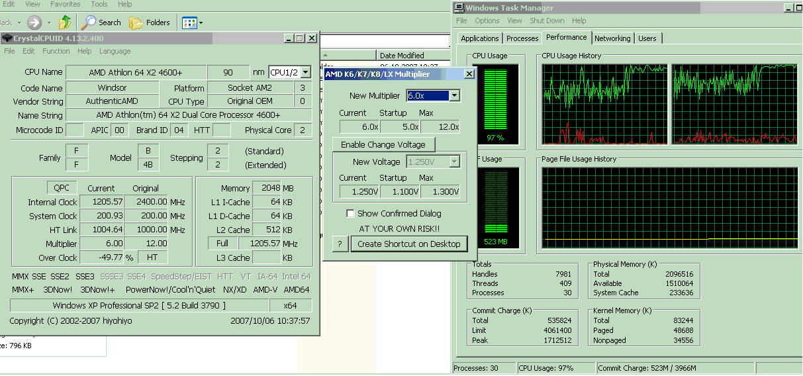Click the Forward arrow navigation icon
The width and height of the screenshot is (803, 376).
(x=34, y=23)
